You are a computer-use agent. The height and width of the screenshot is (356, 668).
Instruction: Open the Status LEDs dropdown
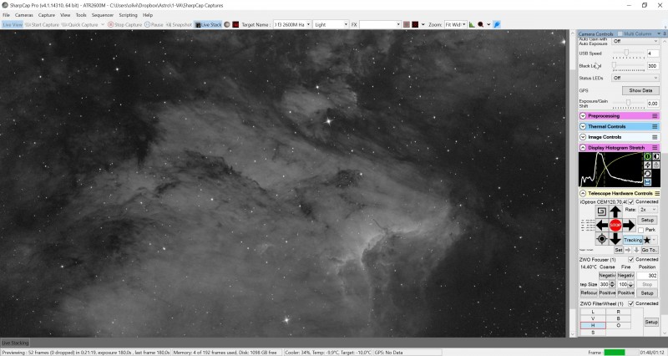635,78
